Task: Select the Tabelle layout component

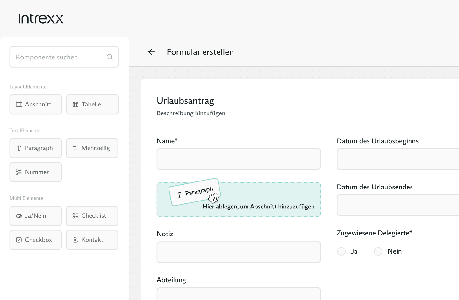Action: click(x=92, y=105)
